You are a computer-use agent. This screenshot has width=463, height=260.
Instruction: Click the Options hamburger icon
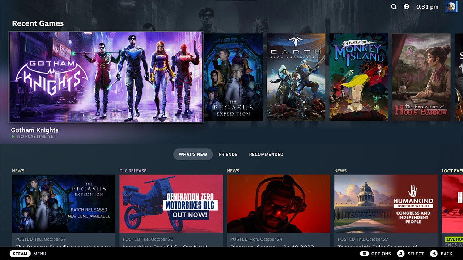(x=364, y=253)
